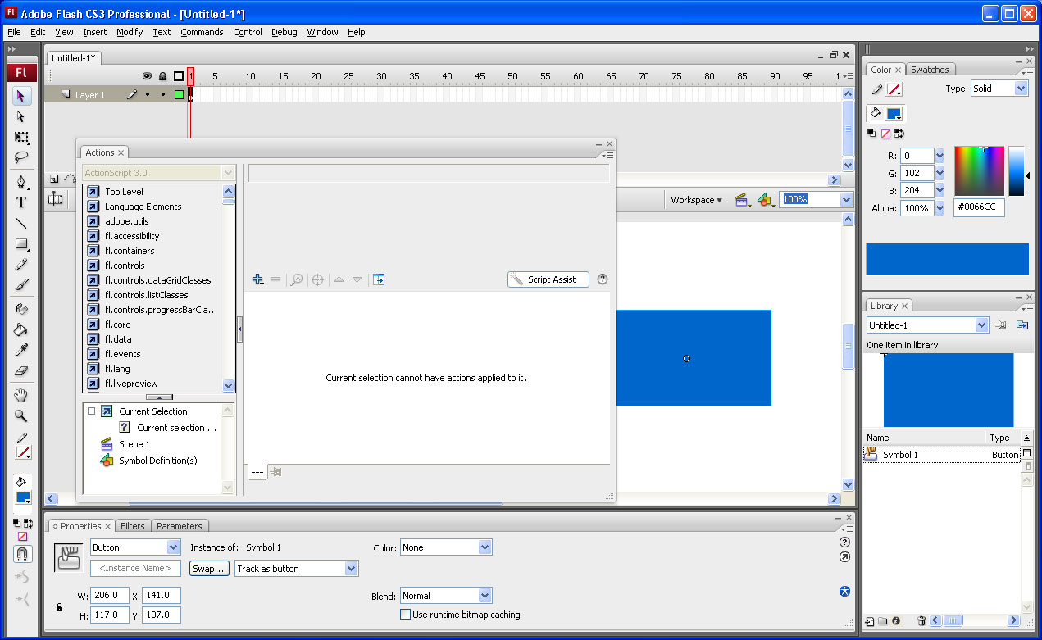Sort Library by Name column header
Viewport: 1042px width, 640px height.
pyautogui.click(x=924, y=438)
